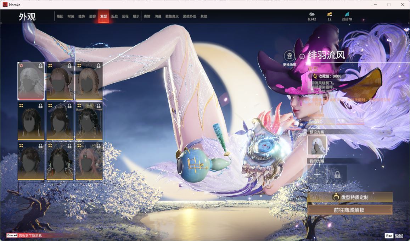
Task: Switch to the 展示 tab
Action: coord(136,16)
